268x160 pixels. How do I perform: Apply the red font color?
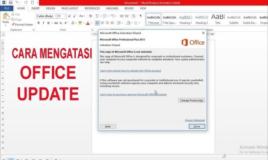(88, 23)
